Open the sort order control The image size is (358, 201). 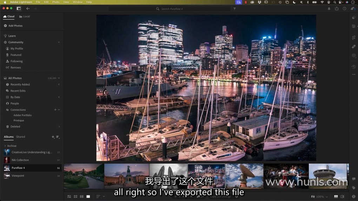coord(98,196)
